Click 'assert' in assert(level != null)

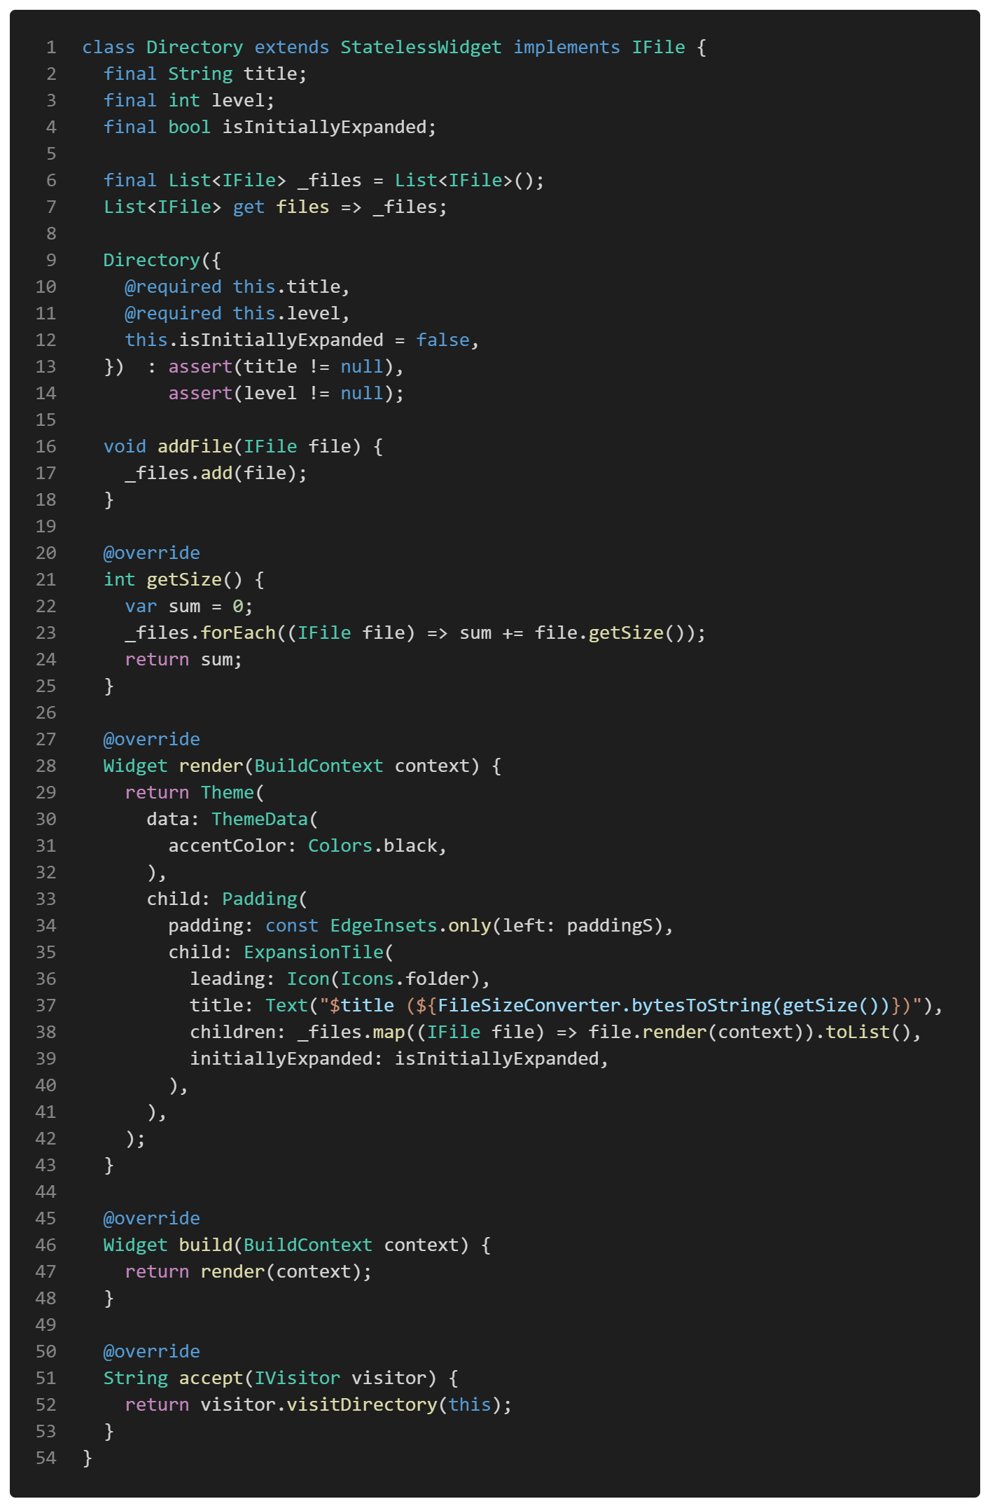point(200,394)
